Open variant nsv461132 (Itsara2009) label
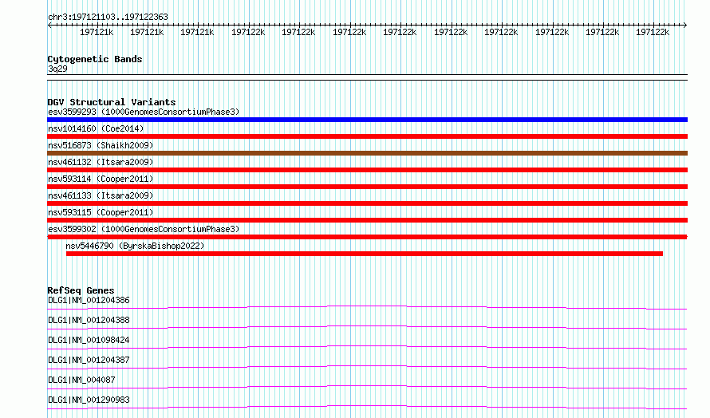This screenshot has height=418, width=710. 101,162
